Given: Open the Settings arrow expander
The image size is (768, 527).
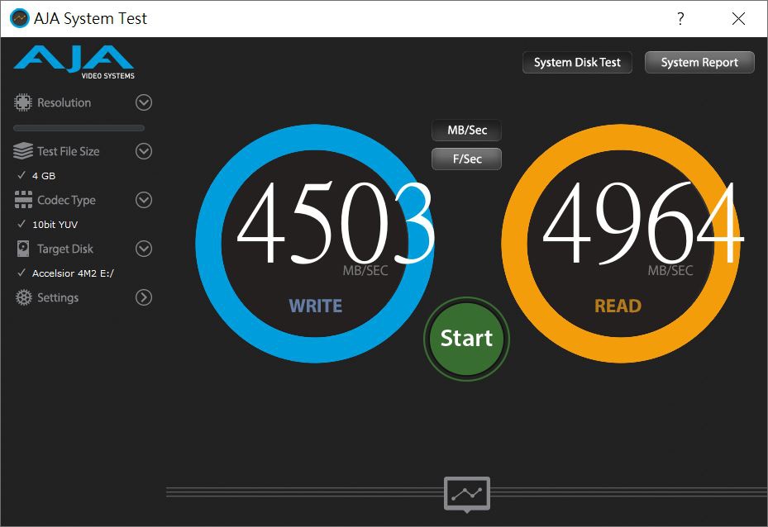Looking at the screenshot, I should click(x=144, y=297).
